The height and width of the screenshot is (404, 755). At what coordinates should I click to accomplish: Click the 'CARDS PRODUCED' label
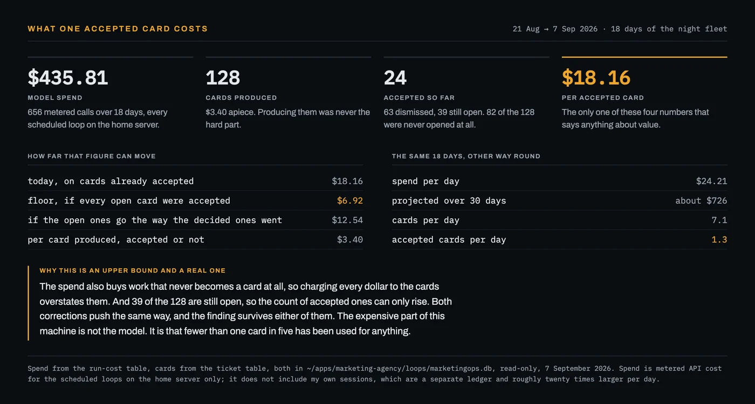(241, 98)
